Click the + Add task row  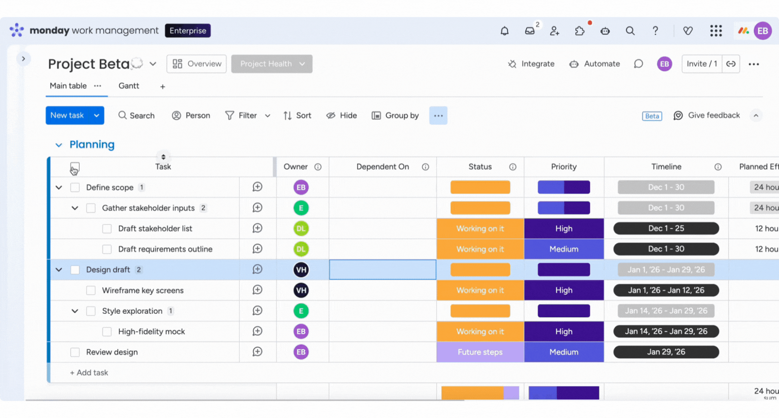(x=89, y=373)
